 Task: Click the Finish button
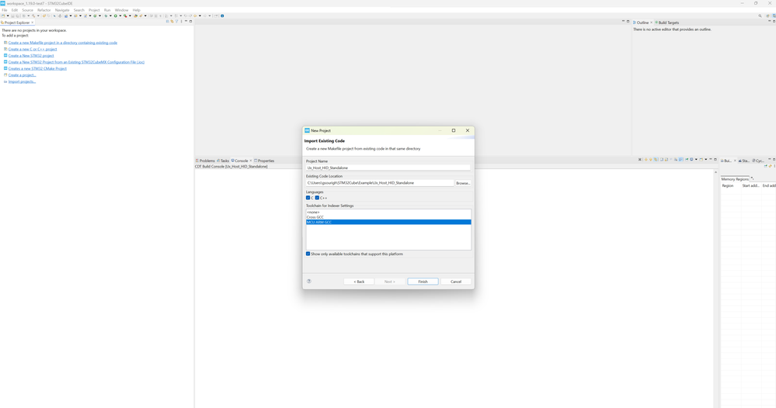[423, 282]
